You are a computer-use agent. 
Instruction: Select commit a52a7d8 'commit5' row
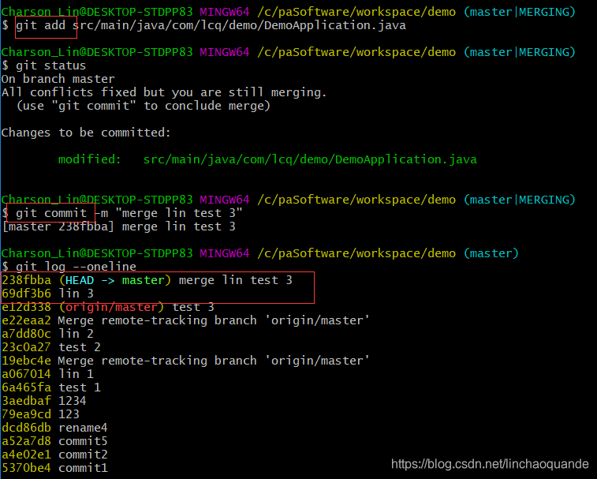pyautogui.click(x=54, y=441)
